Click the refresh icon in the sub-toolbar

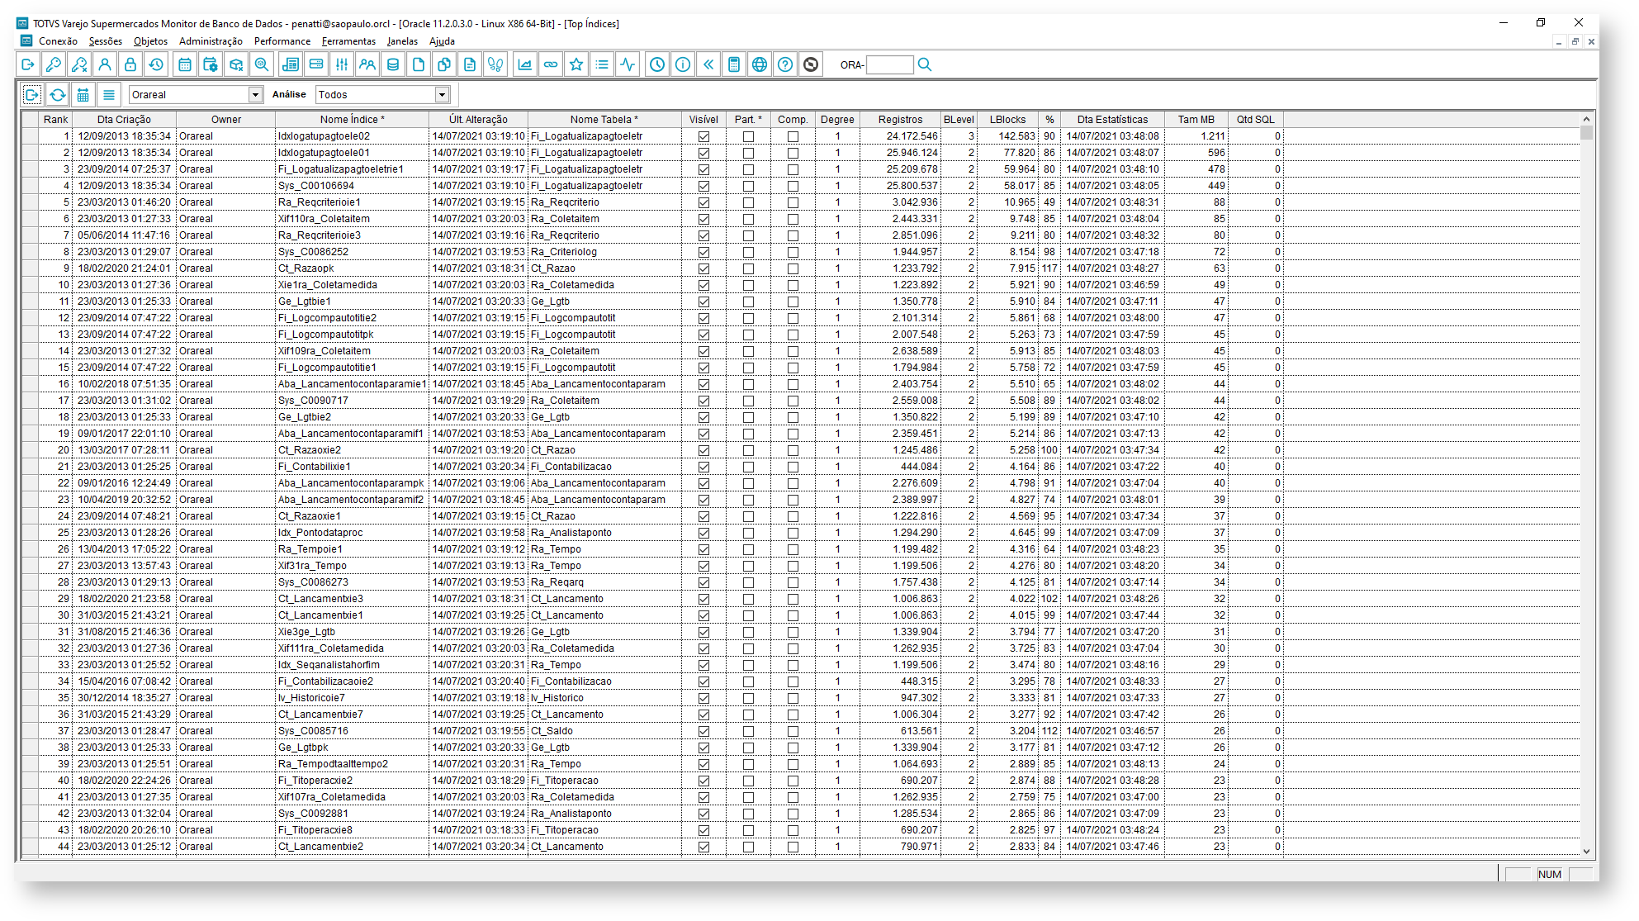point(58,95)
